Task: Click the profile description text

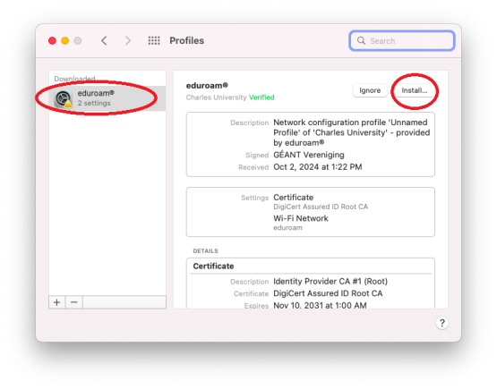Action: click(x=352, y=132)
